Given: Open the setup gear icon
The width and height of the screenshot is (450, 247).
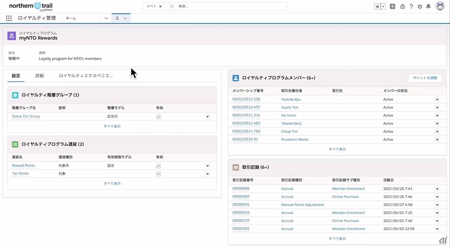Looking at the screenshot, I should (420, 6).
